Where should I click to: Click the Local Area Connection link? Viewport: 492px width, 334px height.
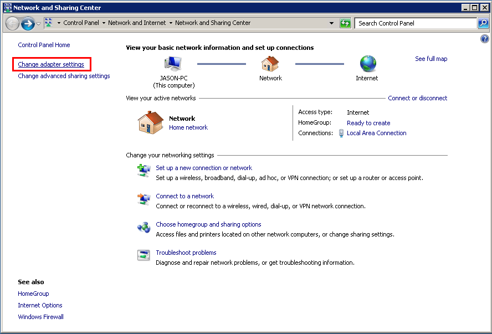click(x=376, y=133)
